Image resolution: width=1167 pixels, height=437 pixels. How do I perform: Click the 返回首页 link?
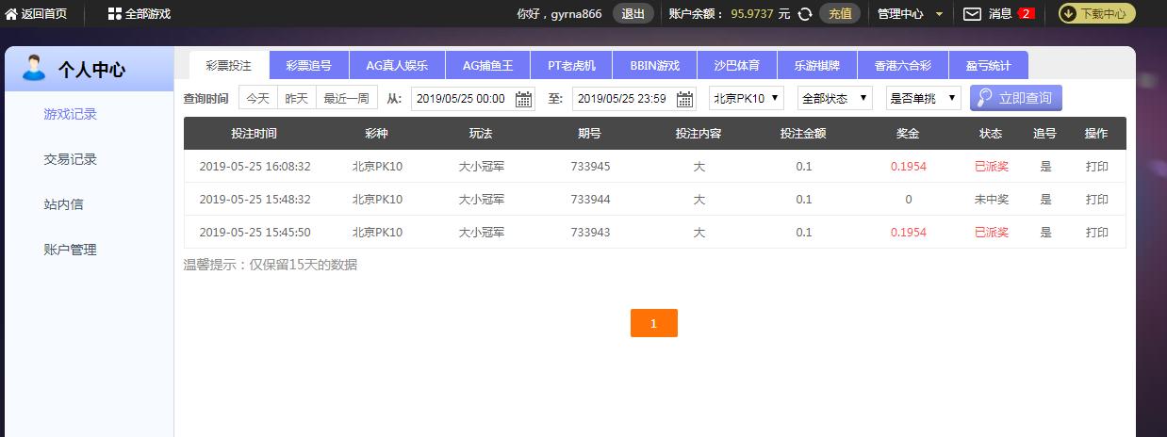43,14
